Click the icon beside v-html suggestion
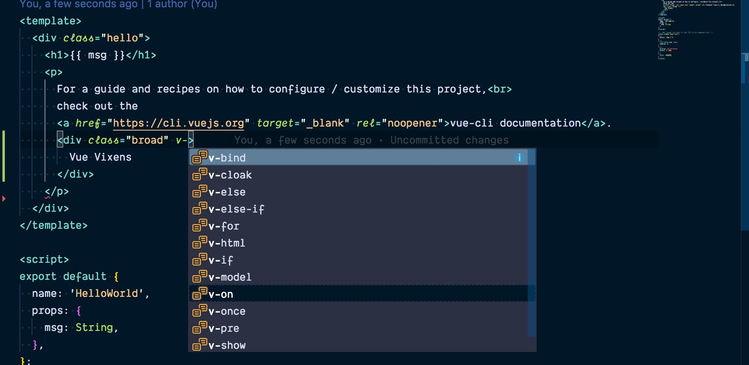This screenshot has height=365, width=749. tap(199, 243)
